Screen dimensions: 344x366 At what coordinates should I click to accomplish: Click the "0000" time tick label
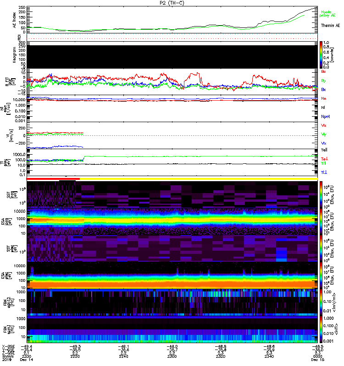pos(317,356)
